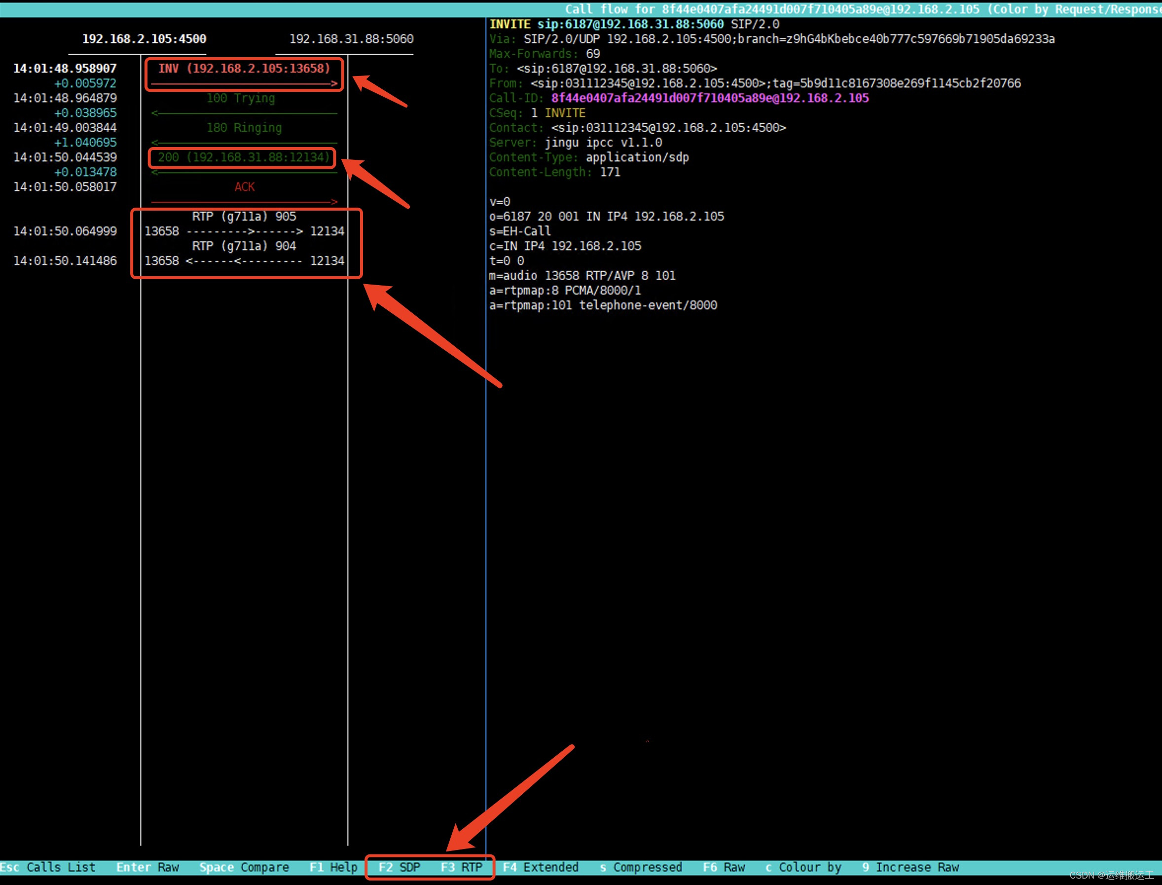1162x885 pixels.
Task: Click the 192.168.31.88:5060 column header
Action: point(351,39)
